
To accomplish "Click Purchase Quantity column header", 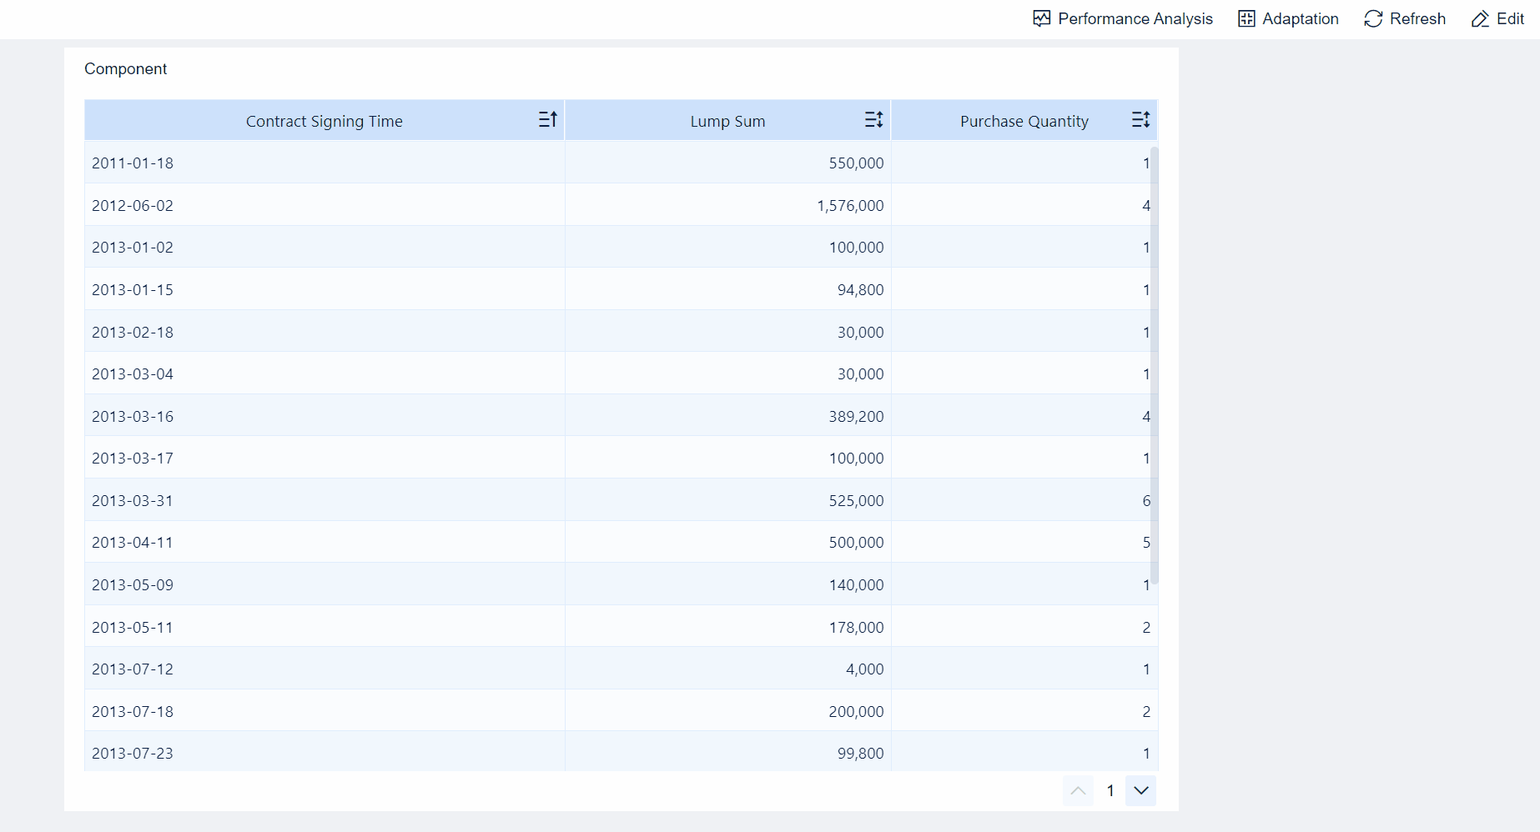I will [x=1024, y=121].
